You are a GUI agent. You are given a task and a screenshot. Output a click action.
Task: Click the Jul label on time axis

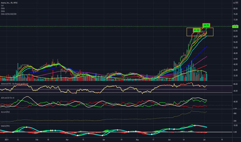205,140
